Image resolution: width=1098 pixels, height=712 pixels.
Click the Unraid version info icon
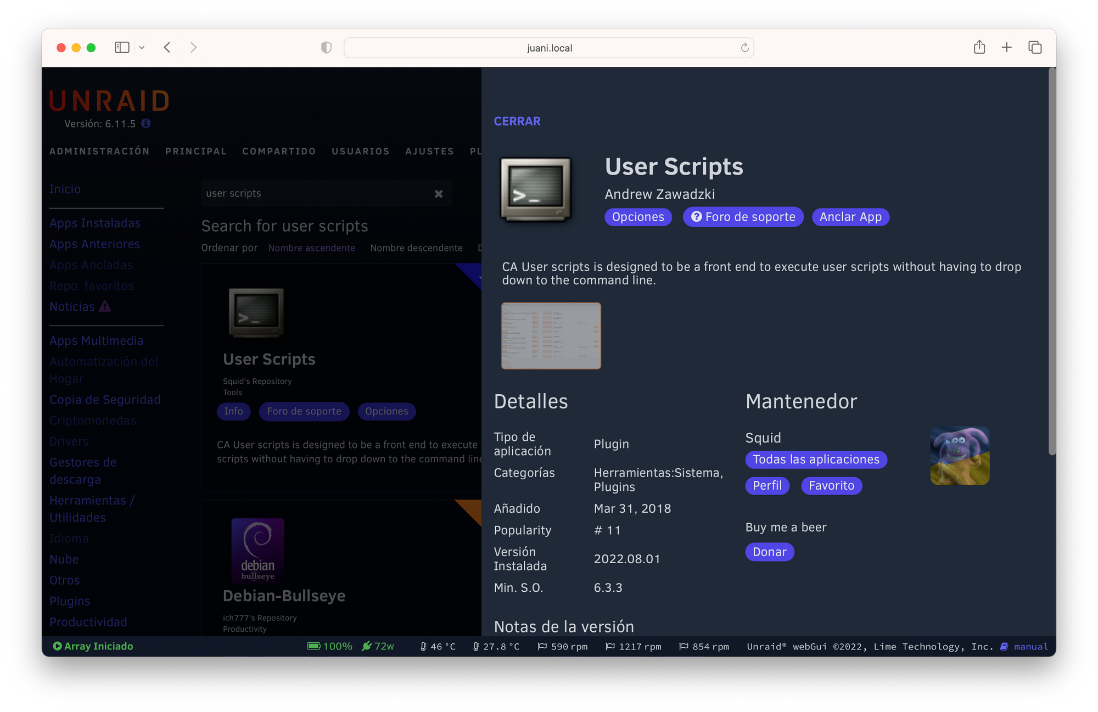pyautogui.click(x=146, y=124)
